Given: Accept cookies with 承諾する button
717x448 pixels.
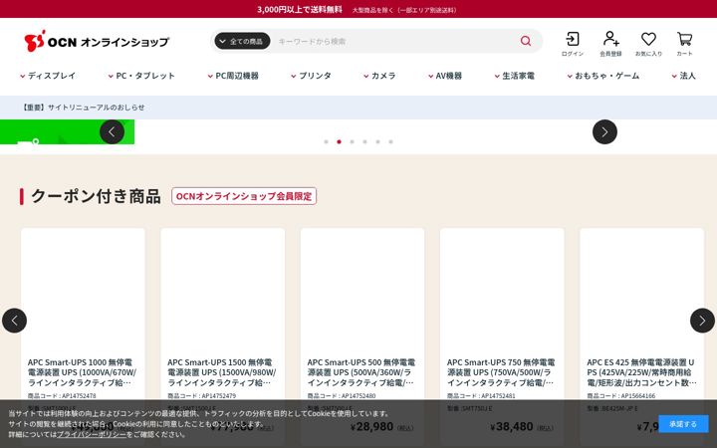Looking at the screenshot, I should [683, 424].
